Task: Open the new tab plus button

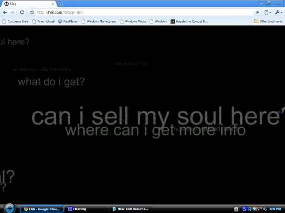Action: [61, 4]
